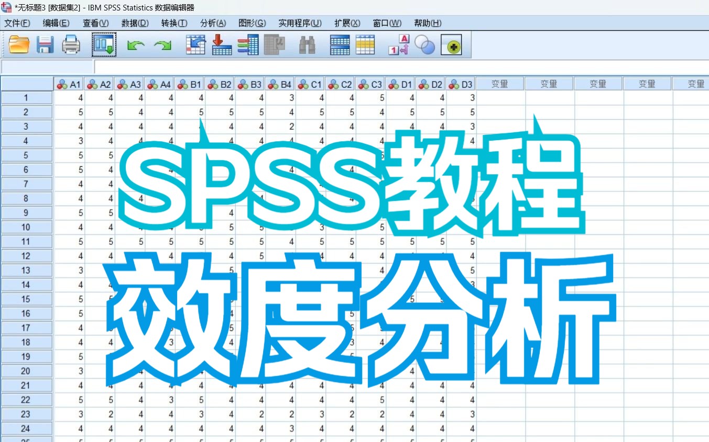The image size is (709, 442).
Task: Click the Insert cases icon
Action: pyautogui.click(x=340, y=45)
